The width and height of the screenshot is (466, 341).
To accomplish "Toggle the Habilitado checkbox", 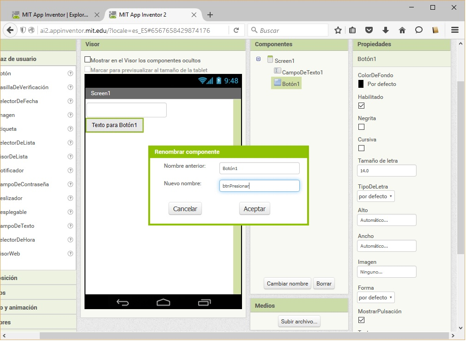I will coord(362,106).
